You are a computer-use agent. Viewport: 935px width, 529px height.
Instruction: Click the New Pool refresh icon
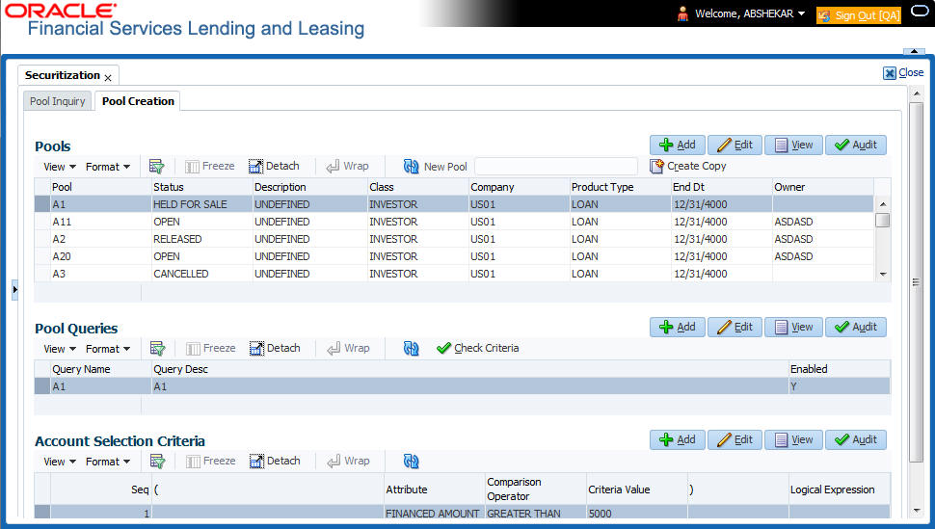coord(411,167)
